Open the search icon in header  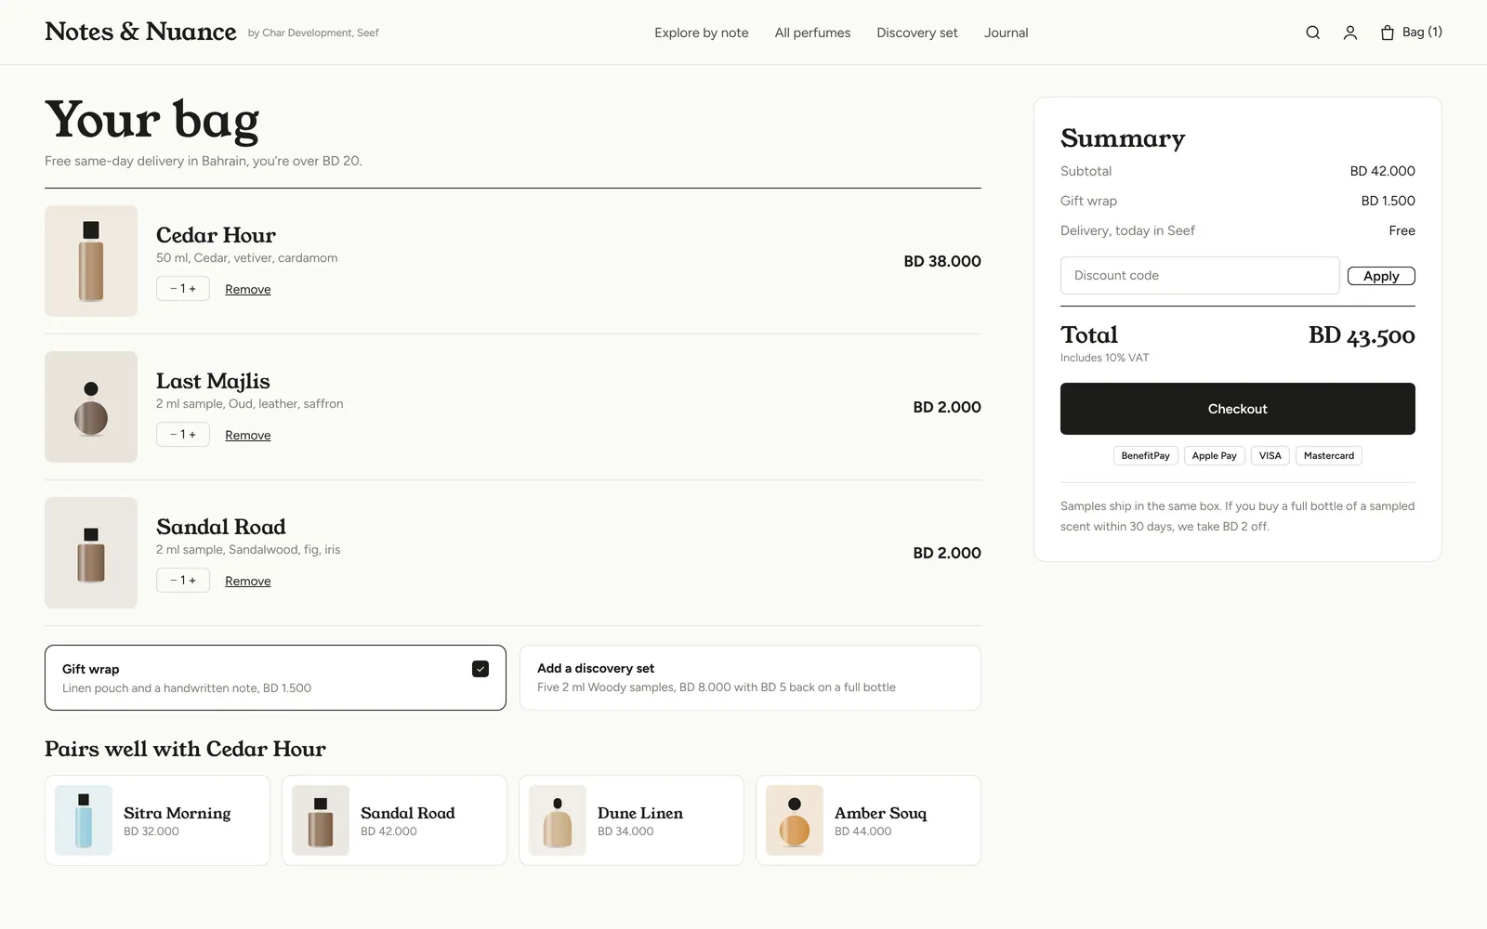coord(1312,33)
